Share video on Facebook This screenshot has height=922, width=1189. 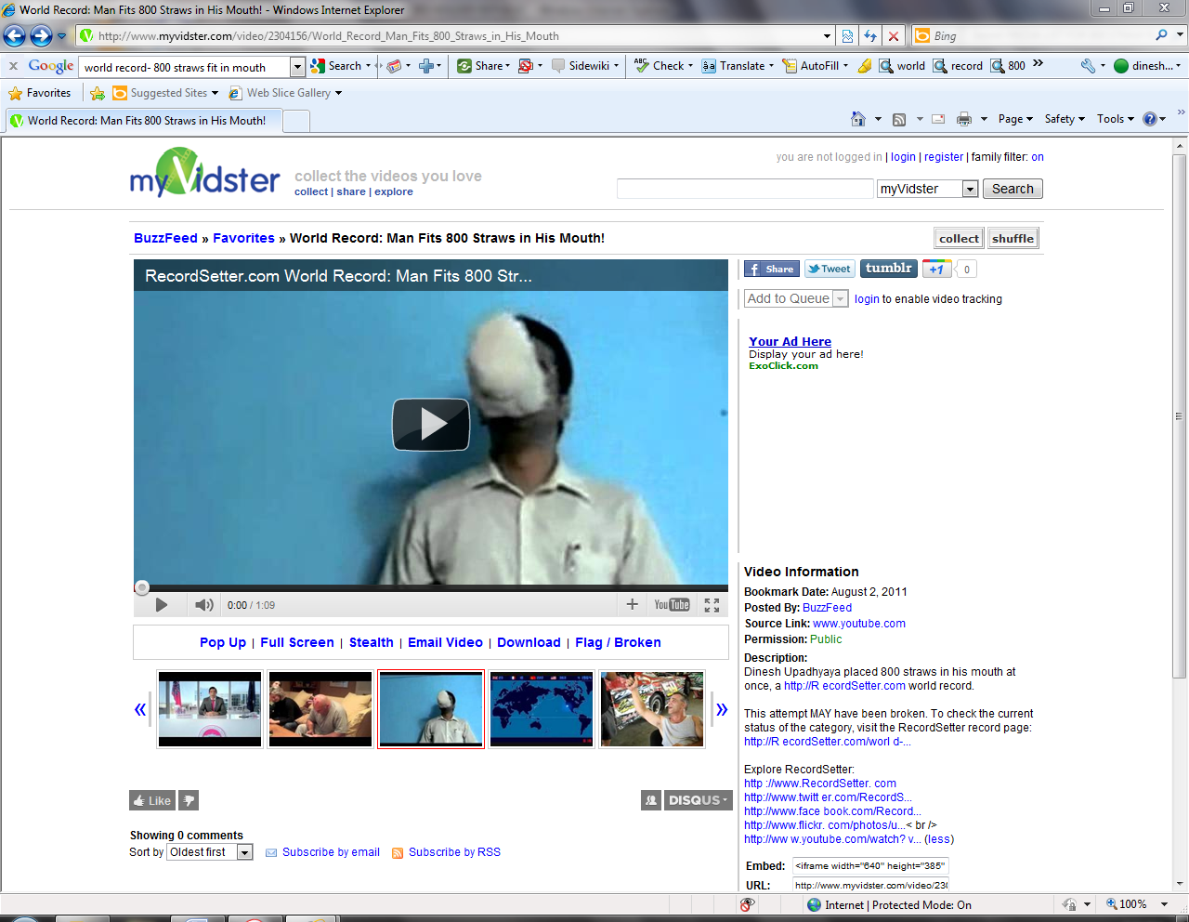771,269
